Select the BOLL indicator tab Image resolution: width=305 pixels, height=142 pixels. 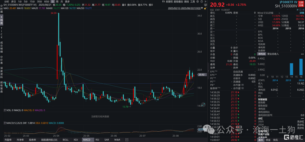(x=66, y=140)
